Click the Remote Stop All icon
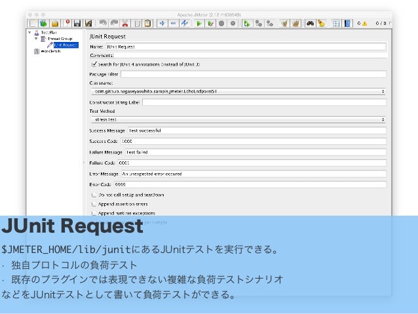Viewport: 418px width, 314px height. click(x=258, y=24)
